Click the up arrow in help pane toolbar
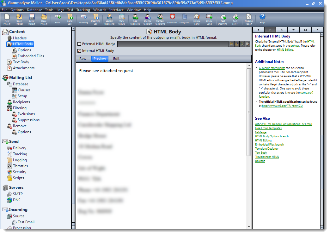 point(282,30)
